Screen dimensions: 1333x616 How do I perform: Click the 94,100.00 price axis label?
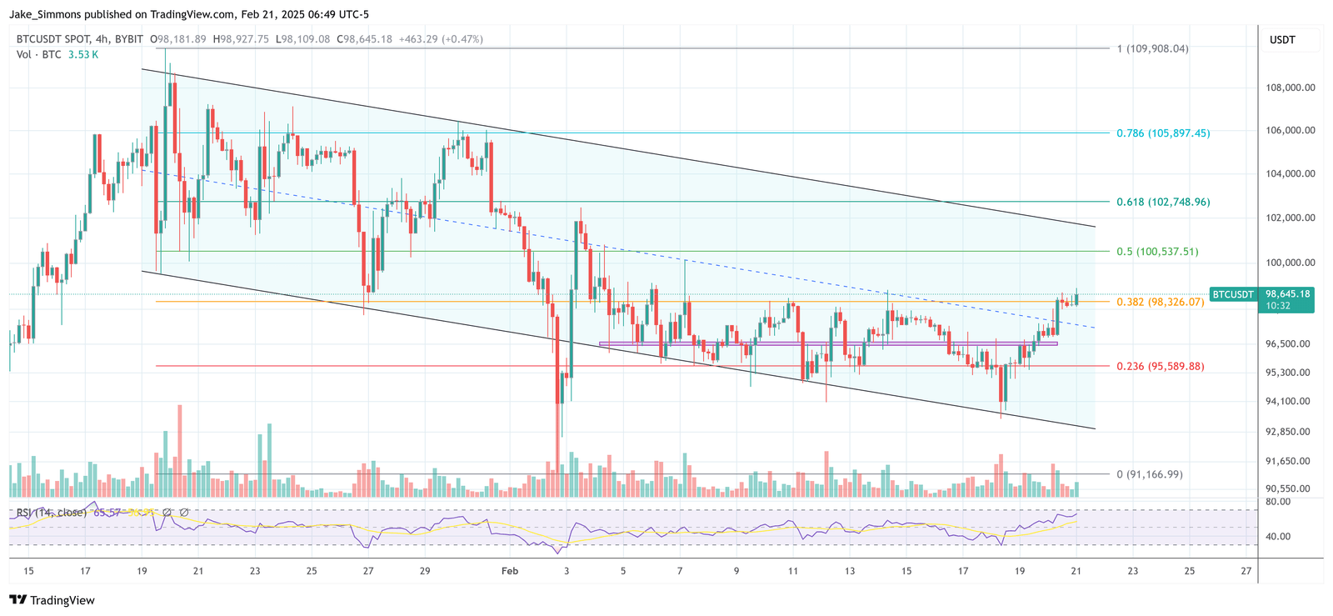point(1288,401)
